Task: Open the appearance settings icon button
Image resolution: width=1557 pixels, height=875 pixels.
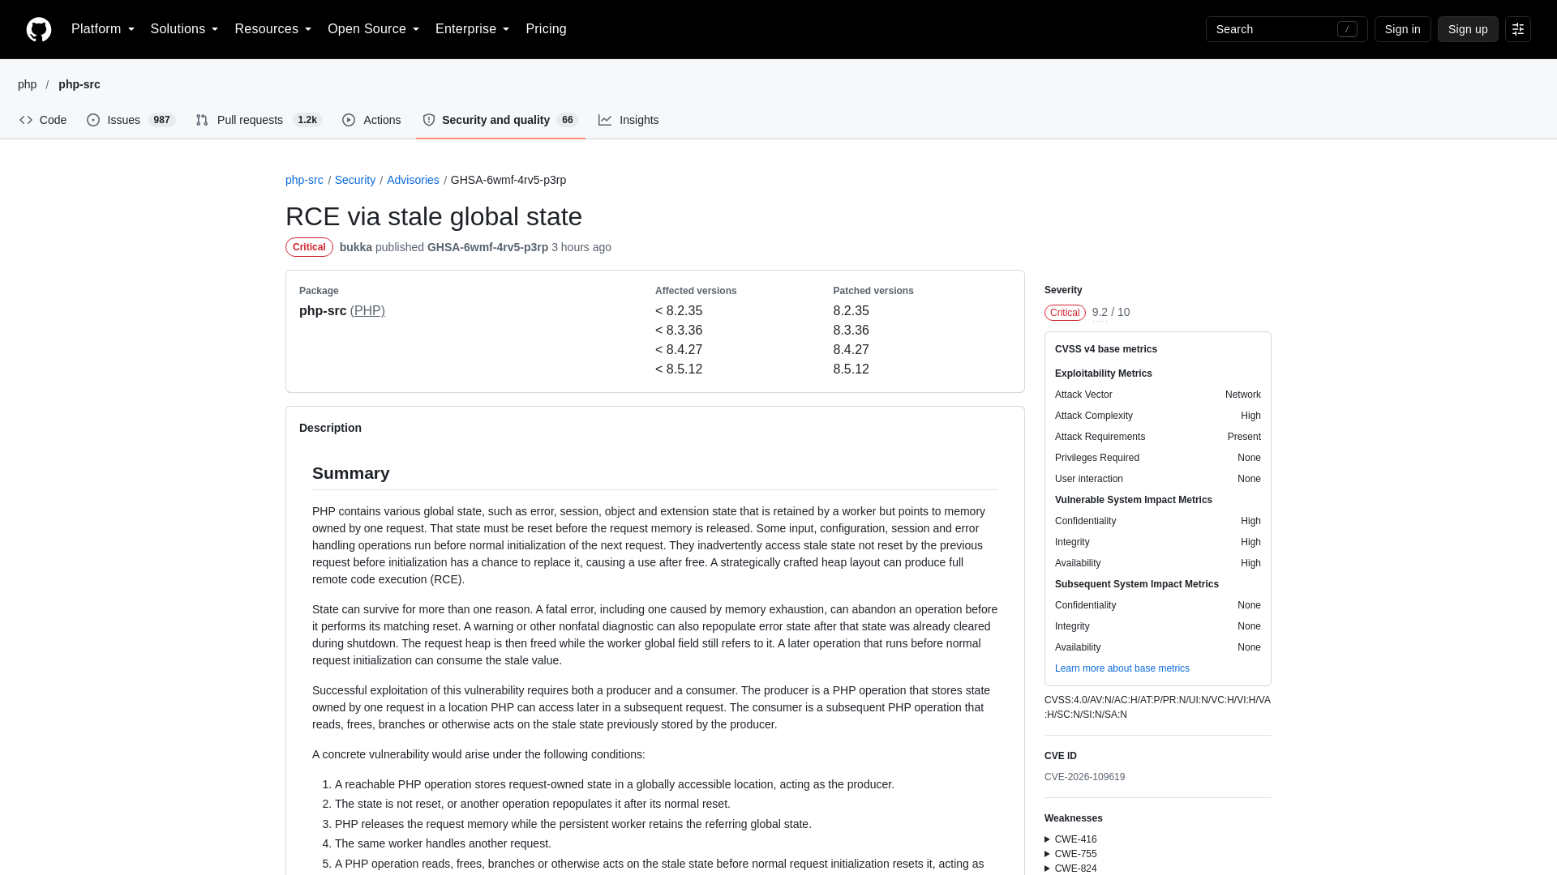Action: [1518, 29]
